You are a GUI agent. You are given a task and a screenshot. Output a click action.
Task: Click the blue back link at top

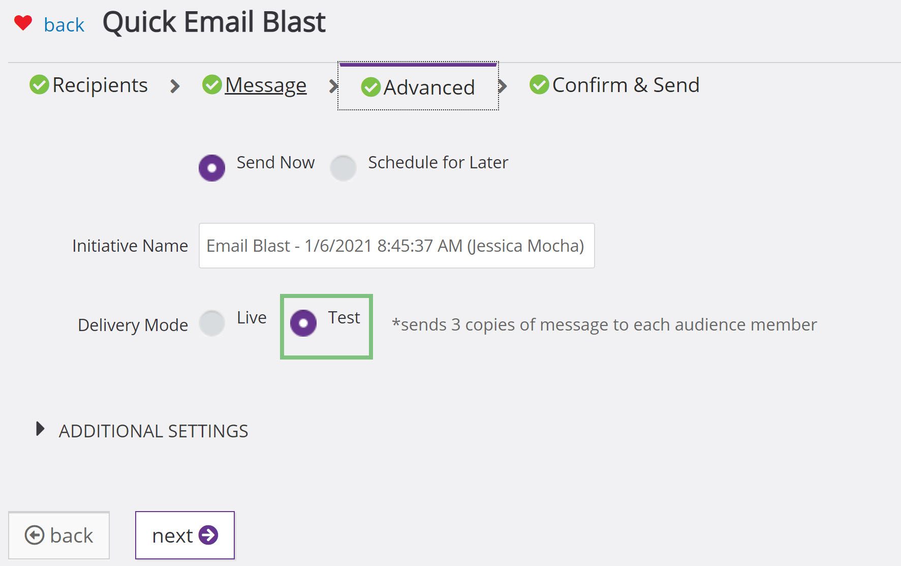64,24
